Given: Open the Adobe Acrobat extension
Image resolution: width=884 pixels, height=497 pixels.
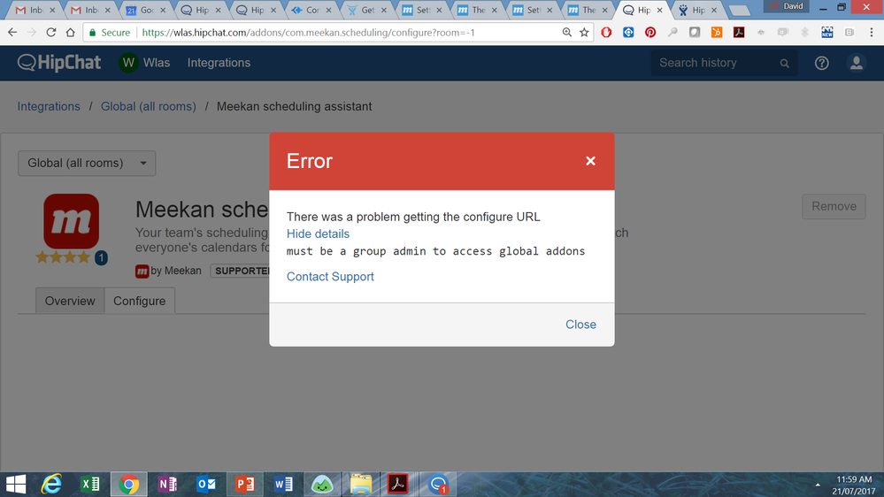Looking at the screenshot, I should click(739, 33).
